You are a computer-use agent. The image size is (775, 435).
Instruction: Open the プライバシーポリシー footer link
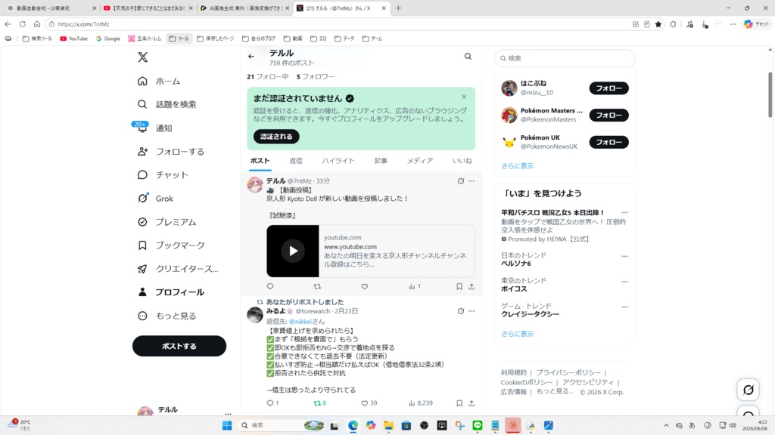[x=568, y=373]
